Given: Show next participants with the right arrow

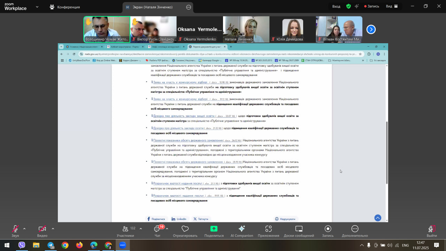Looking at the screenshot, I should pos(371,30).
